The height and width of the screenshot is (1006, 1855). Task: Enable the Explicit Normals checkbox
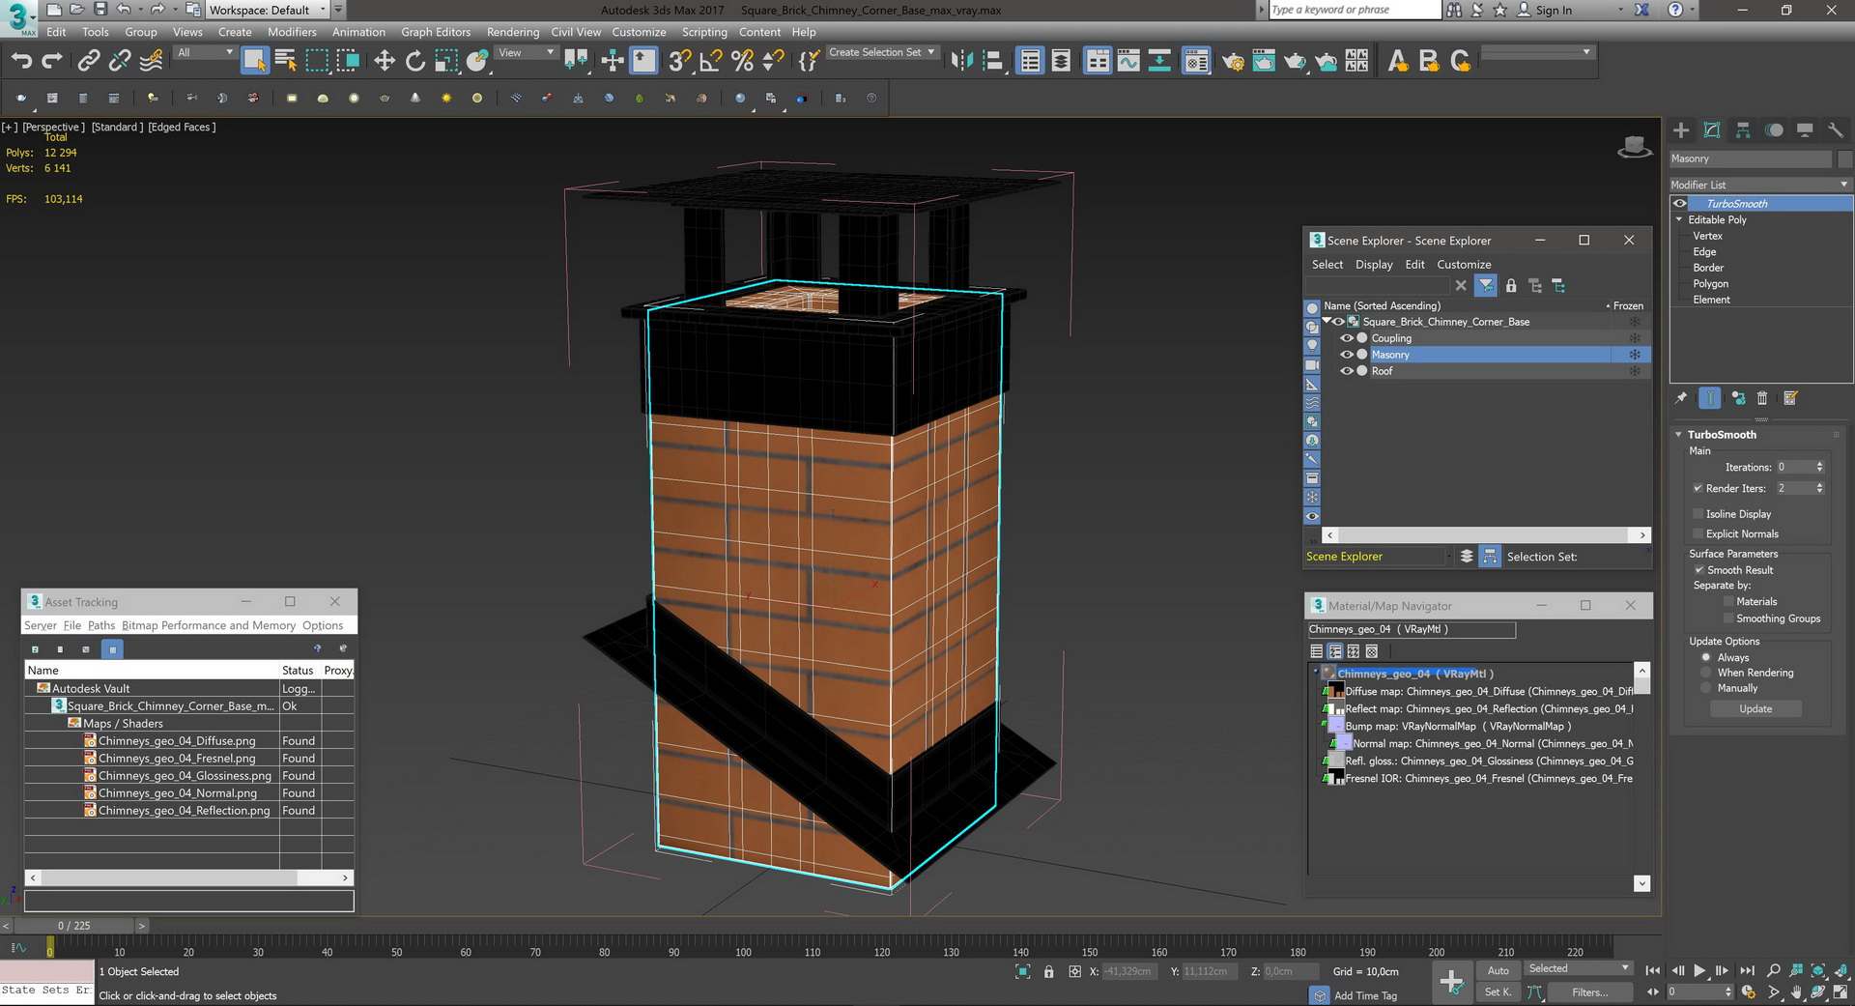[x=1698, y=533]
